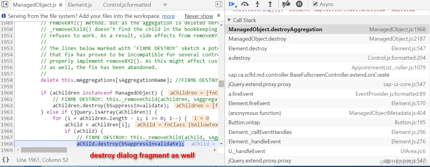Select the (anonymous function) frame
430x167 pixels.
point(327,113)
